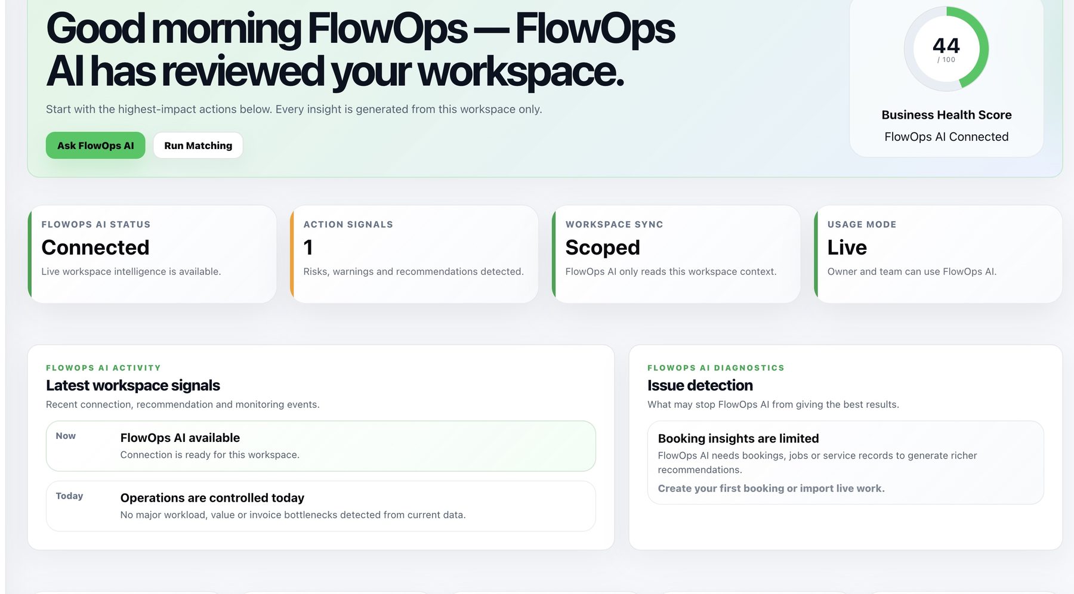Open the FlowOps AI Status Connected card
Viewport: 1074px width, 594px height.
(x=152, y=254)
